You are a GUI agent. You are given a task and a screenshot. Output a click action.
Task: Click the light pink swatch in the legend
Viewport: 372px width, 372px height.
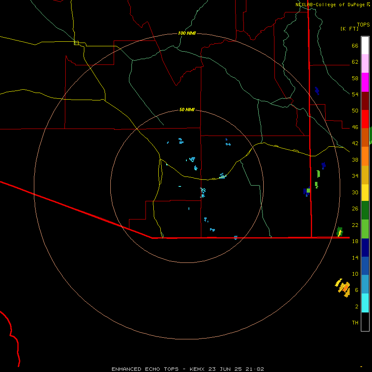point(365,63)
